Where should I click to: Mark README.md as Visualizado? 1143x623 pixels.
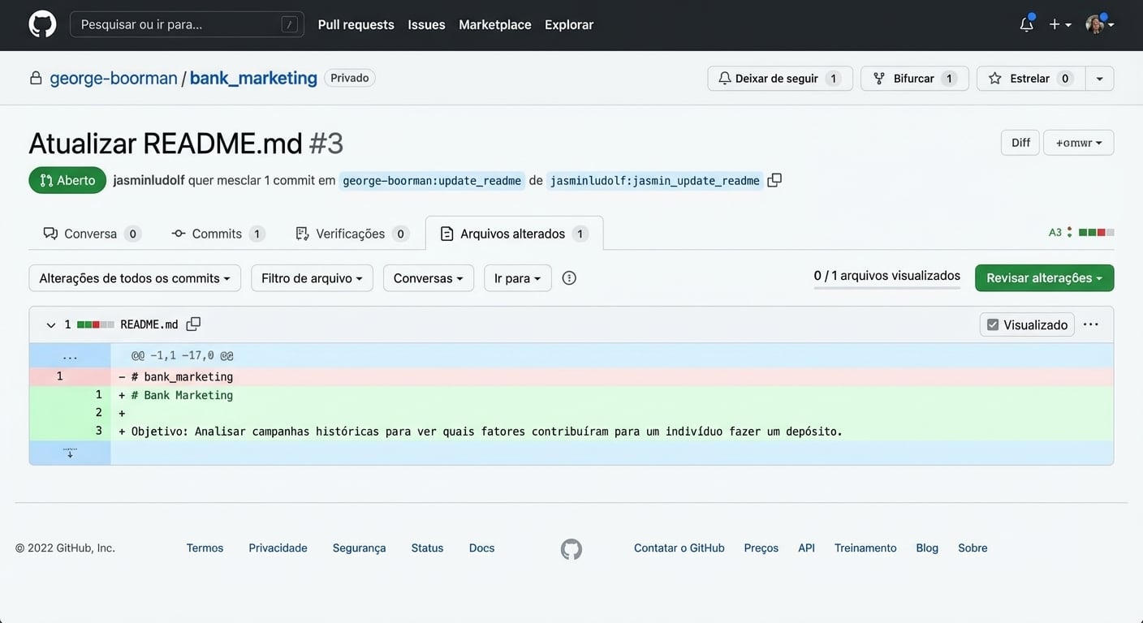(x=1027, y=324)
